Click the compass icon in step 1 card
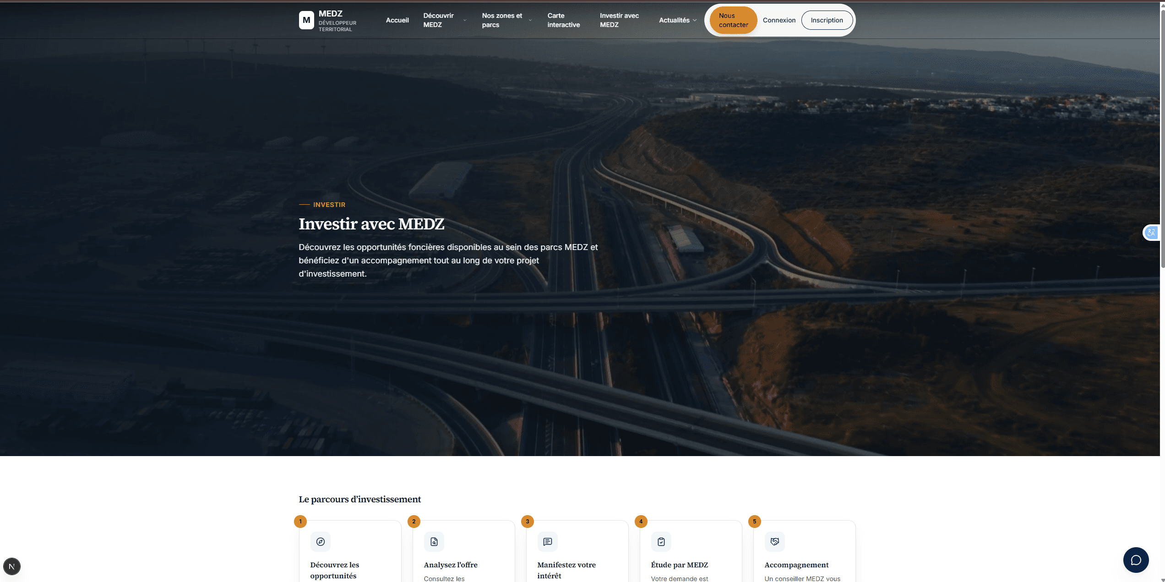 tap(321, 542)
